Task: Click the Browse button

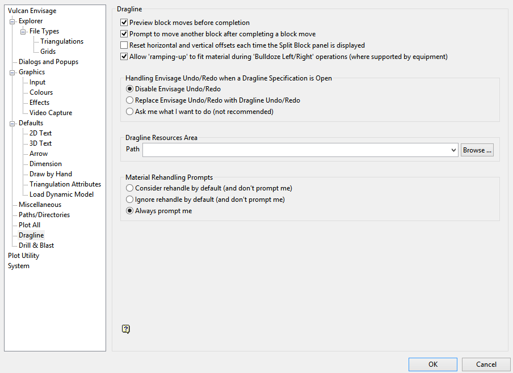Action: [x=477, y=150]
